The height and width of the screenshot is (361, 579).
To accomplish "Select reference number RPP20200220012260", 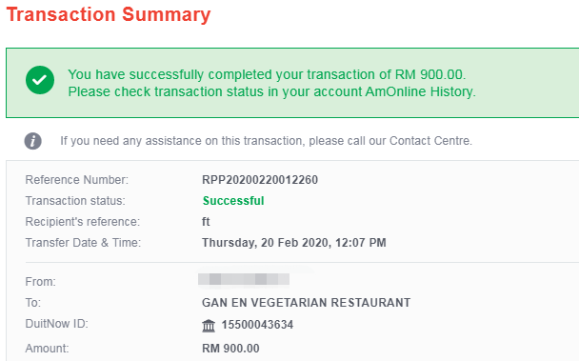I will (x=260, y=180).
